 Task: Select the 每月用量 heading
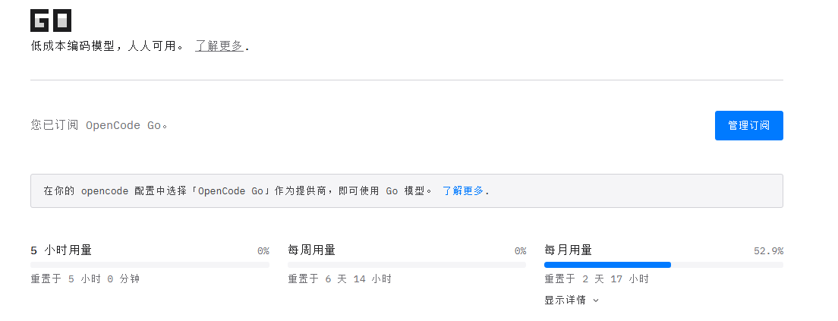click(568, 250)
